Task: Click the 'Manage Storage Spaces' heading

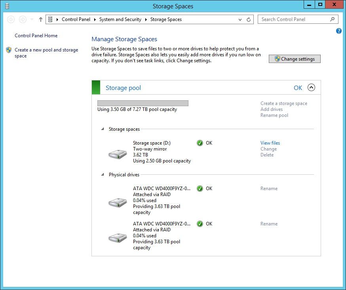Action: pos(124,39)
